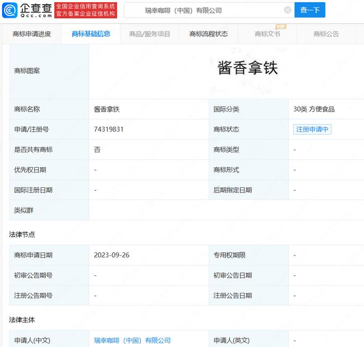This screenshot has width=364, height=347.
Task: Go to the 商标流程状态 tab
Action: point(209,34)
